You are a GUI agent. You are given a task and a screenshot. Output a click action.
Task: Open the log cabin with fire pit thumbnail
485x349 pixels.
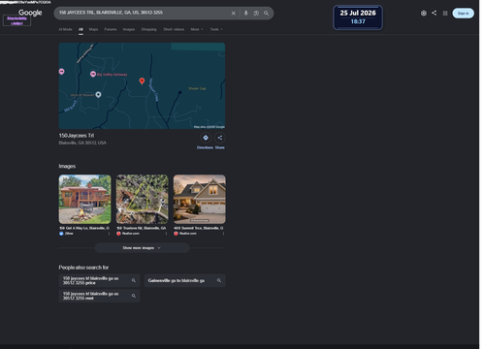pos(84,200)
